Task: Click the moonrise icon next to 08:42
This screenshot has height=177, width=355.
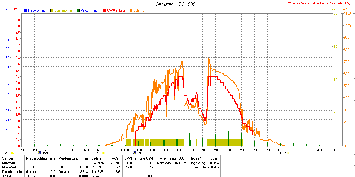Action: click(x=134, y=153)
